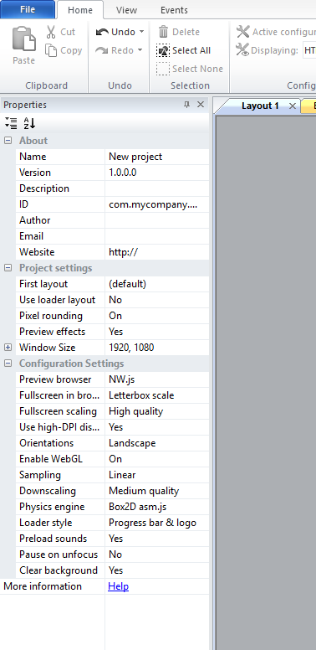Image resolution: width=316 pixels, height=650 pixels.
Task: Change the Sampling value Linear
Action: click(157, 475)
